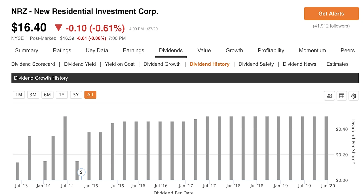Click the Estimates sub-navigation link
The width and height of the screenshot is (363, 194).
(337, 64)
